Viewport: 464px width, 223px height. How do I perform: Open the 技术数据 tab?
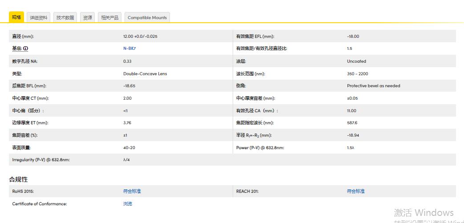[x=65, y=18]
